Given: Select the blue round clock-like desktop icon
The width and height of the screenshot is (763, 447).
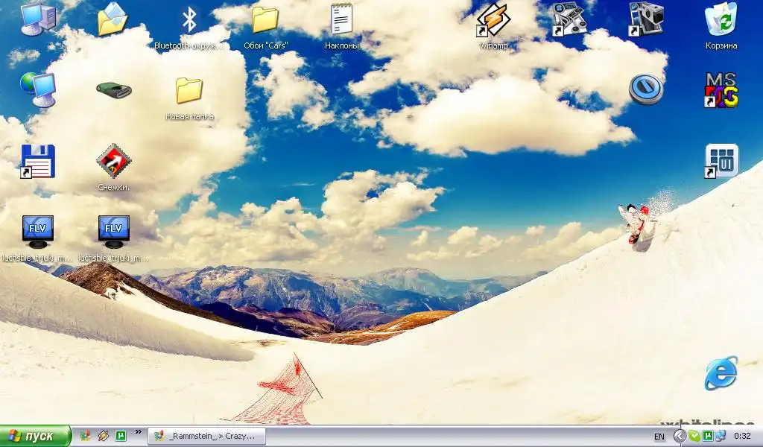Looking at the screenshot, I should click(645, 89).
